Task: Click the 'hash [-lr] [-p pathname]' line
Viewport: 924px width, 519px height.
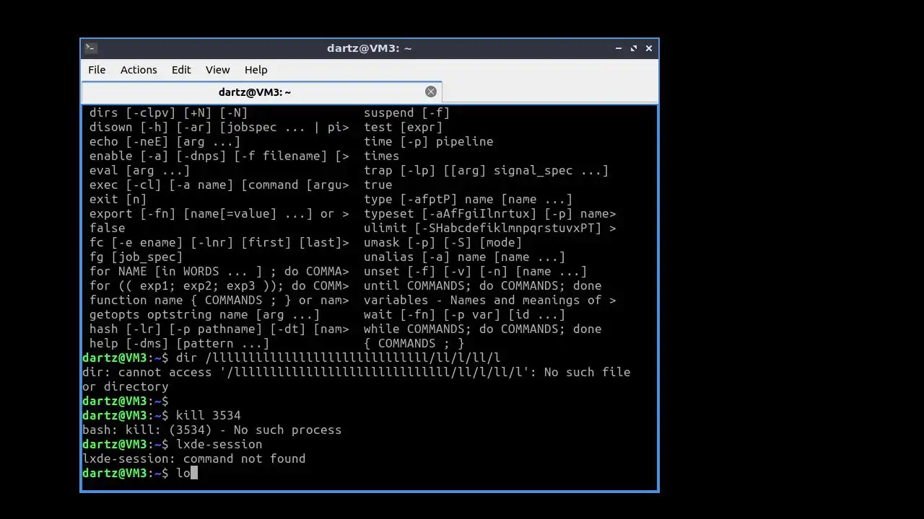Action: (x=219, y=329)
